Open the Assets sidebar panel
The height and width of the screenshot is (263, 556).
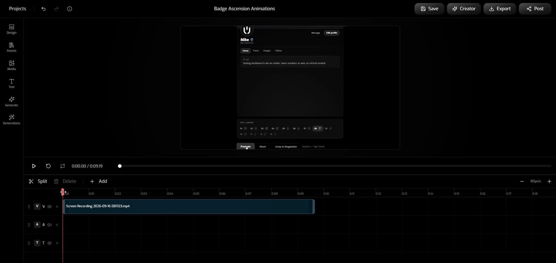(11, 47)
